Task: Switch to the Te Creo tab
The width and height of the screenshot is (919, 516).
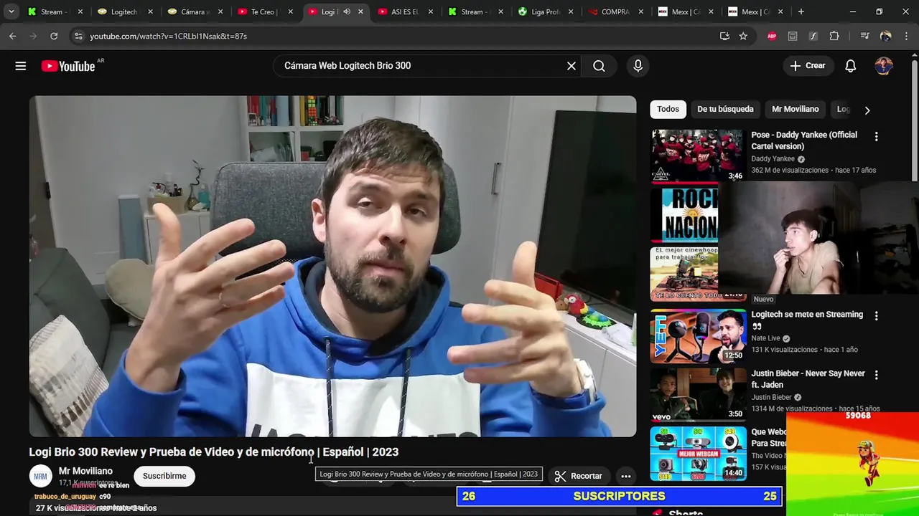Action: [264, 11]
